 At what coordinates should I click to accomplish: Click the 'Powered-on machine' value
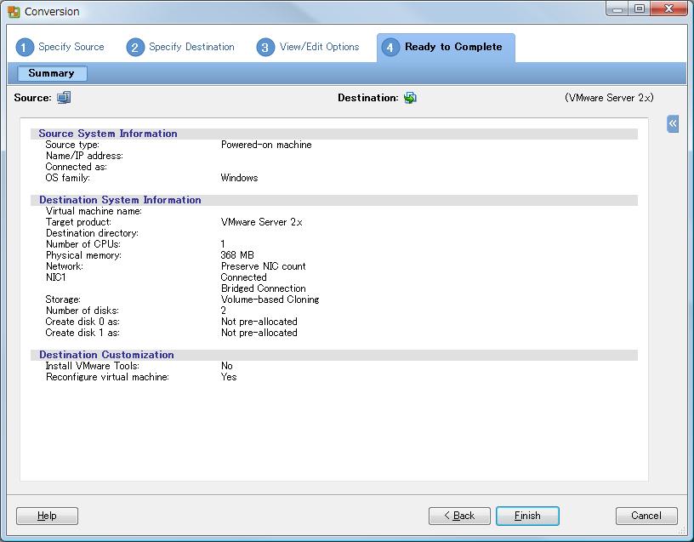coord(266,145)
